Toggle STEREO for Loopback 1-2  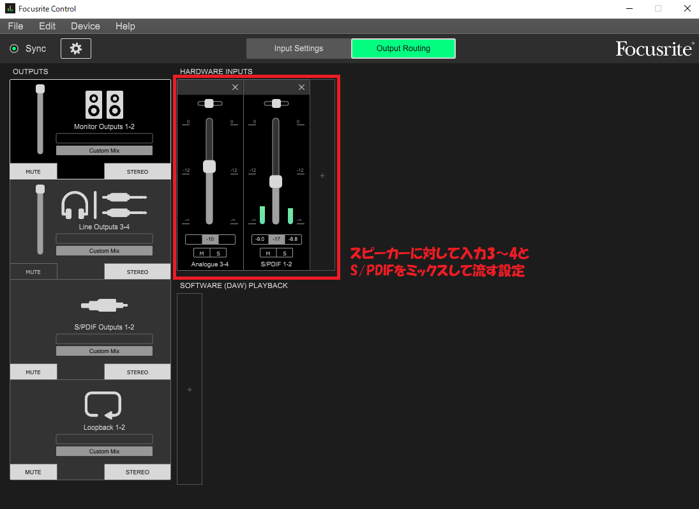(137, 472)
